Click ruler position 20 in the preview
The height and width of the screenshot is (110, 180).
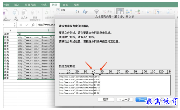click(x=77, y=71)
